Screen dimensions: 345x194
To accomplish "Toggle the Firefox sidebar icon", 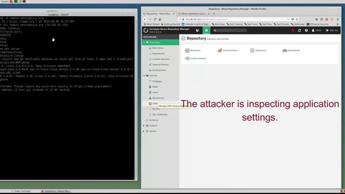I will coord(322,19).
